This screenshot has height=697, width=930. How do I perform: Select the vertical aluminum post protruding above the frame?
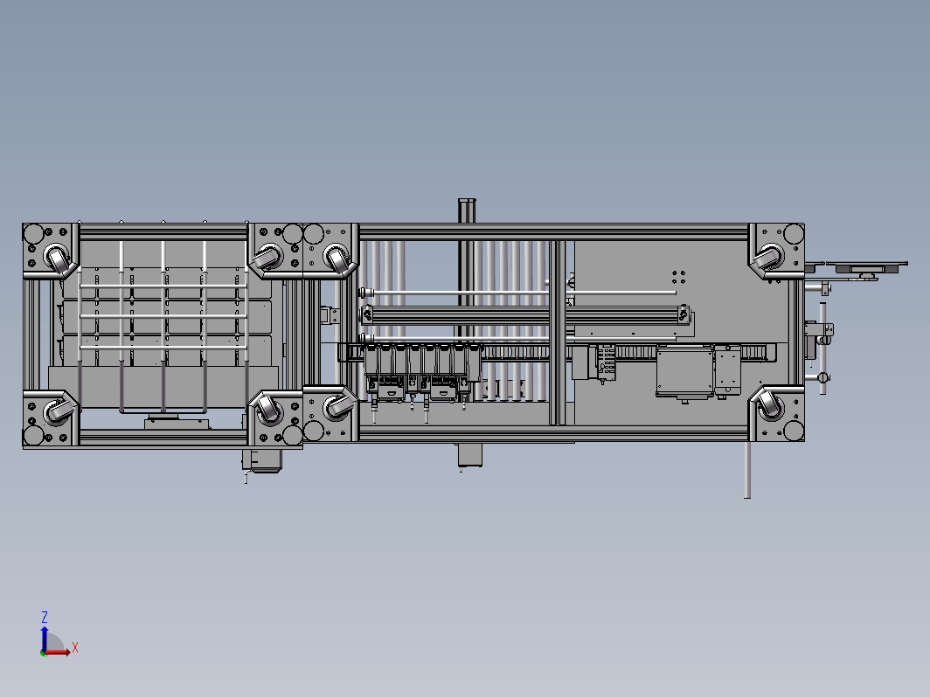[467, 211]
